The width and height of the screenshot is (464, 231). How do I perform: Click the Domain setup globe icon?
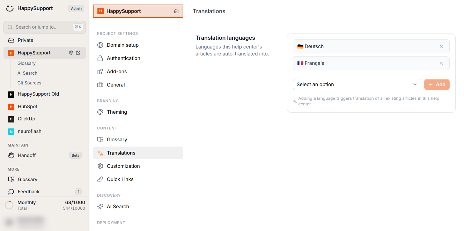(x=100, y=45)
